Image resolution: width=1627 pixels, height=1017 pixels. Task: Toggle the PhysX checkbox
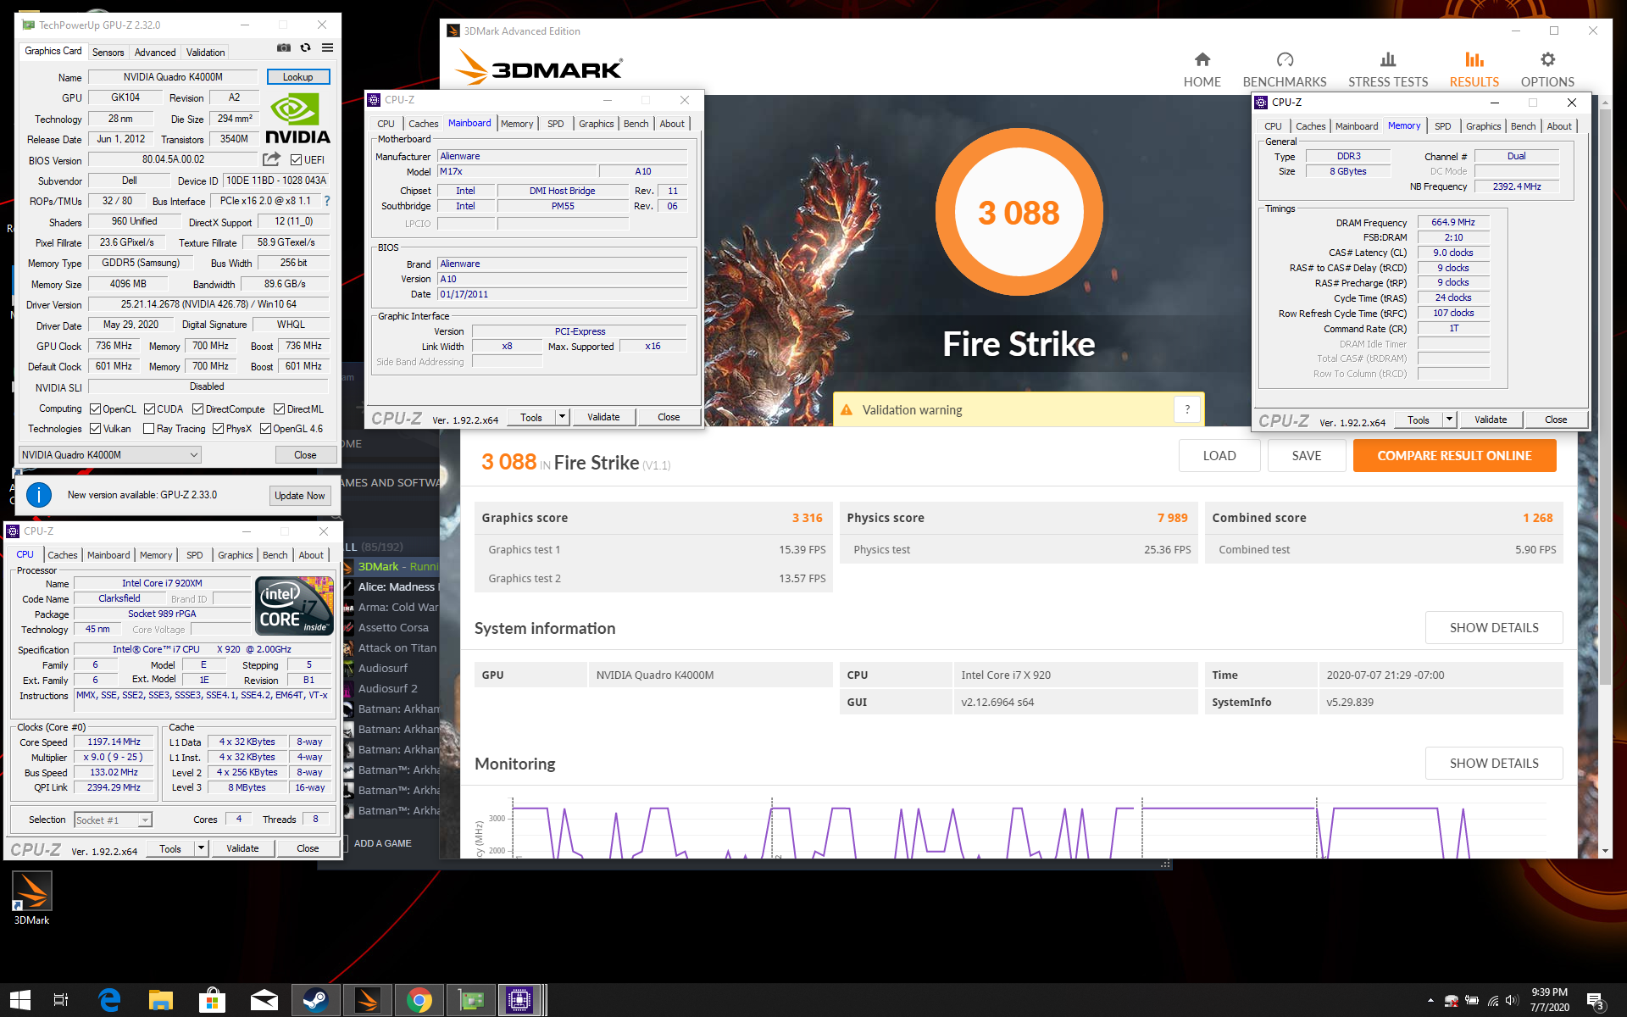[218, 429]
